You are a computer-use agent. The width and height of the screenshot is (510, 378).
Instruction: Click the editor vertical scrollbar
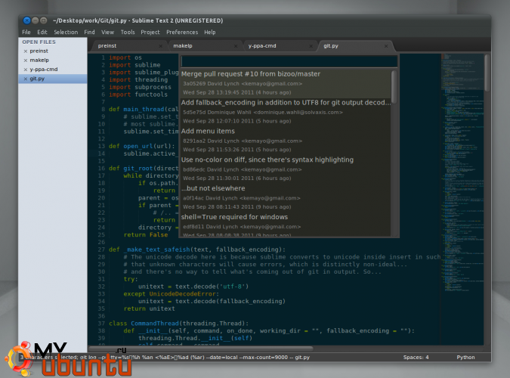point(487,73)
